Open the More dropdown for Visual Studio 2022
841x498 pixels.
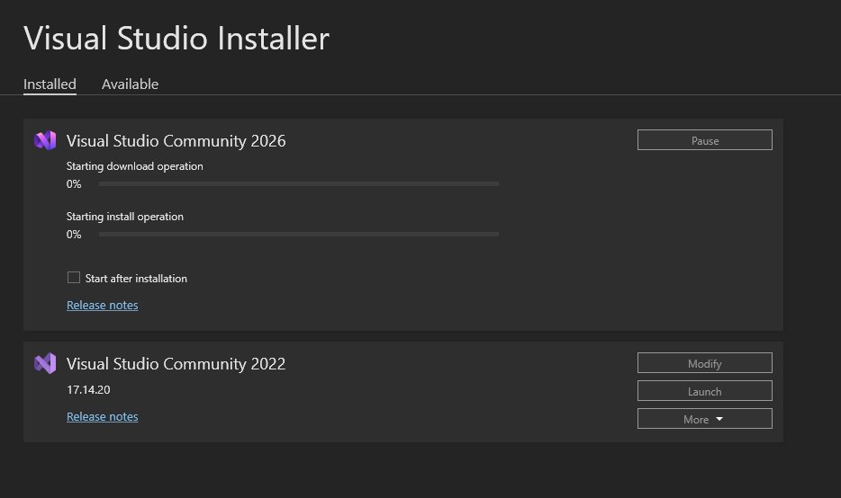point(704,419)
